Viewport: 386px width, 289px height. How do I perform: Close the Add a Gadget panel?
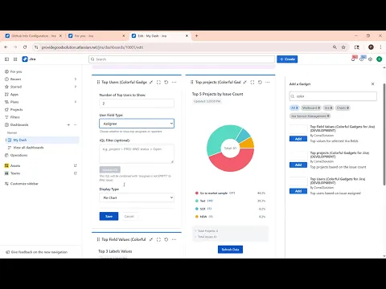point(372,84)
